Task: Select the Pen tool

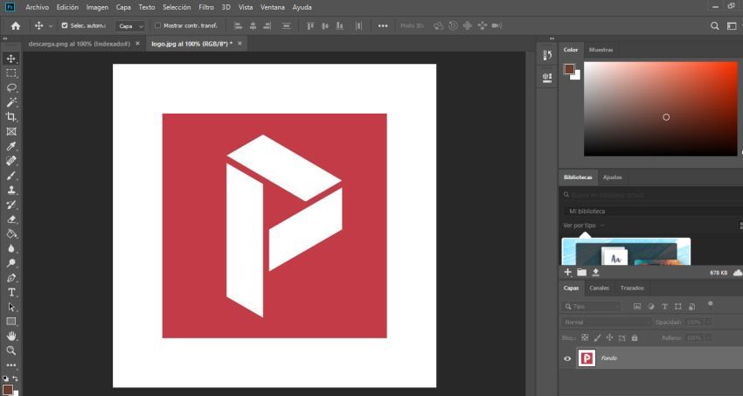Action: 11,278
